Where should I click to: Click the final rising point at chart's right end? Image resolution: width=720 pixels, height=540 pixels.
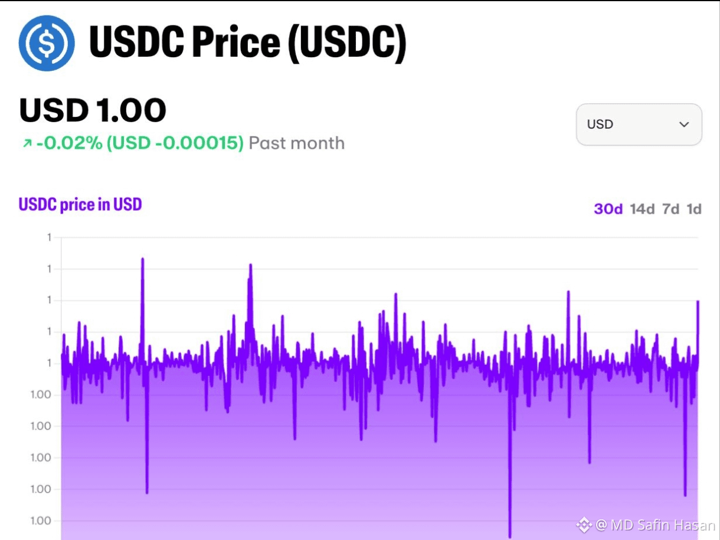pos(698,302)
